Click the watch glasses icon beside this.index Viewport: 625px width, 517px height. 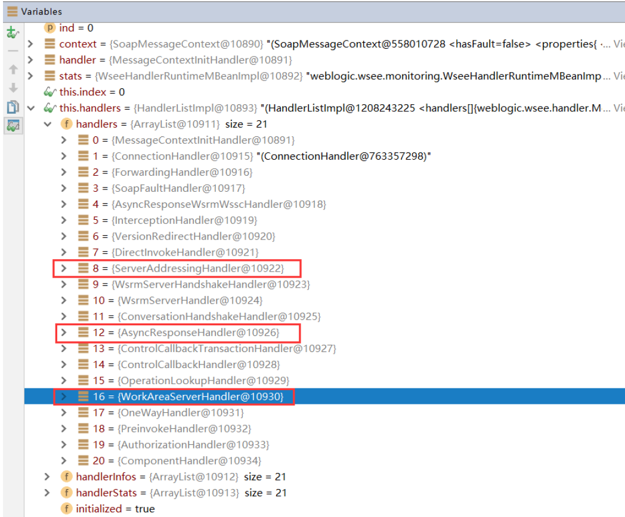click(50, 92)
